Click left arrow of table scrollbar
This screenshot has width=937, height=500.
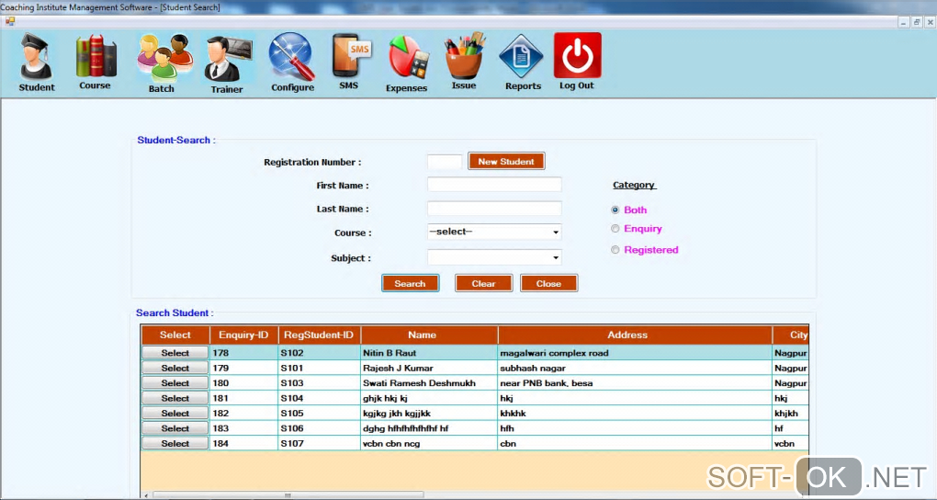point(146,495)
